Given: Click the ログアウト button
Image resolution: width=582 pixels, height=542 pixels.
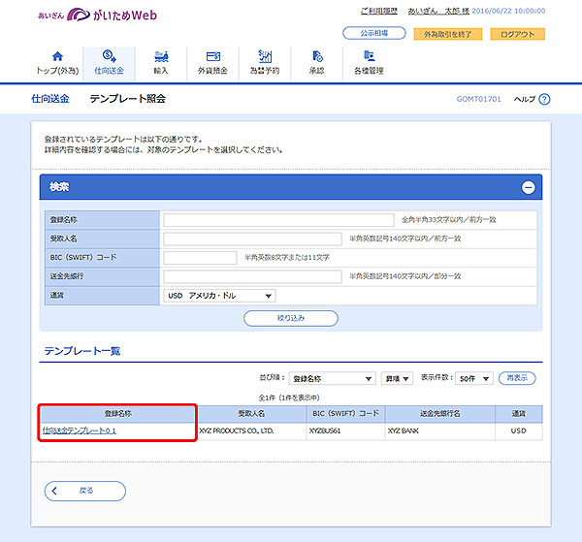Looking at the screenshot, I should (517, 34).
